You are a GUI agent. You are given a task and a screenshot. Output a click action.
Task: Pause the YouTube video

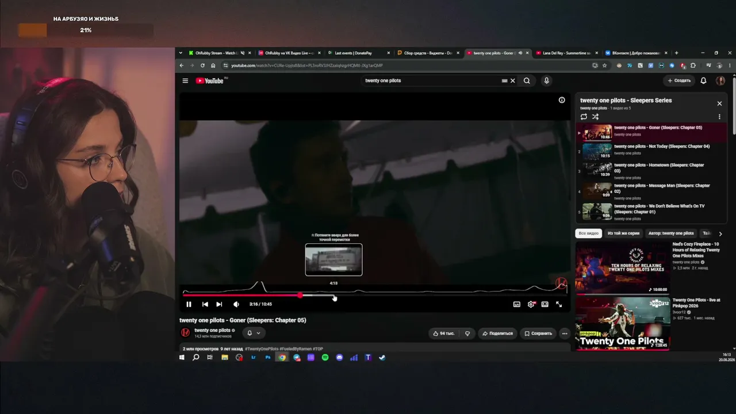(189, 304)
